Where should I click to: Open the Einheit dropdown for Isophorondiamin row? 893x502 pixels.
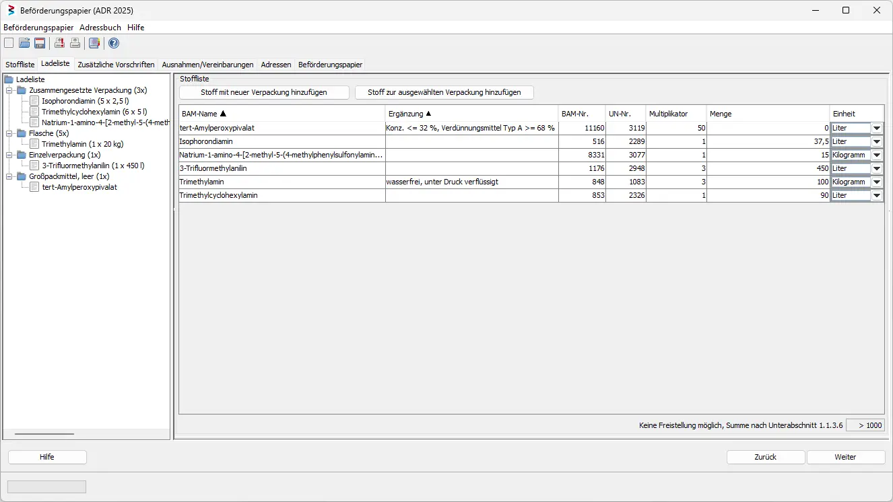click(877, 141)
